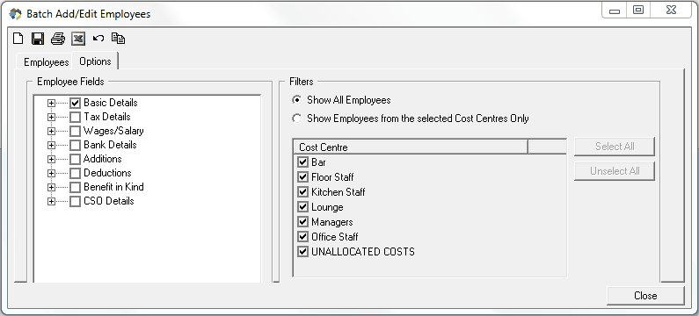The image size is (699, 316).
Task: Expand the Additions tree node
Action: pos(51,160)
